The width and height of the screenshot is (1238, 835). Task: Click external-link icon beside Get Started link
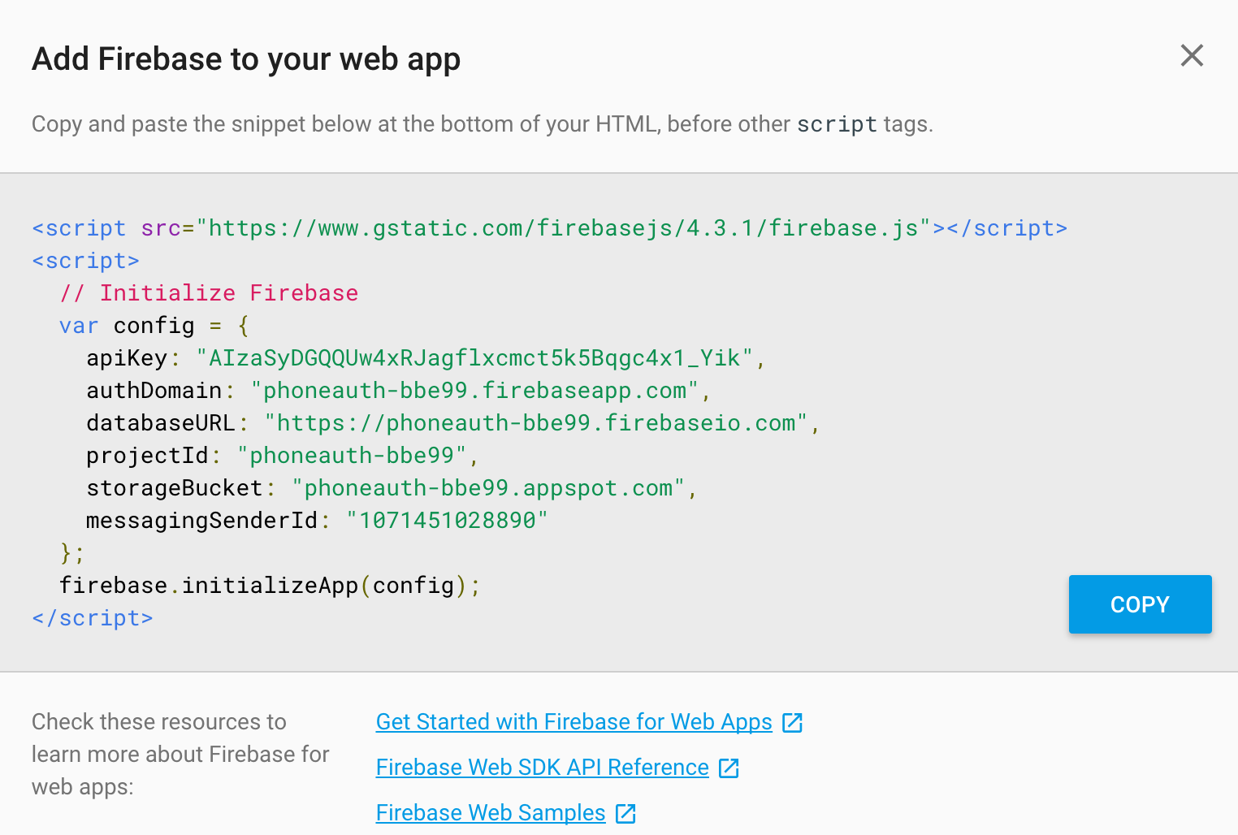[792, 723]
